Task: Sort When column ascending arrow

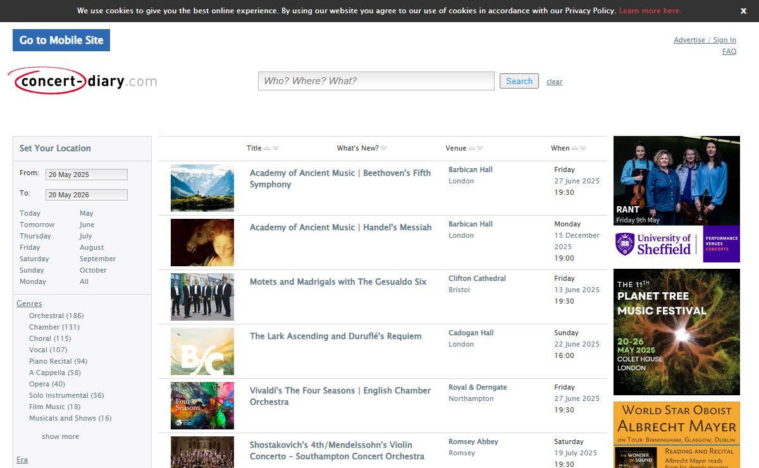Action: [x=575, y=149]
